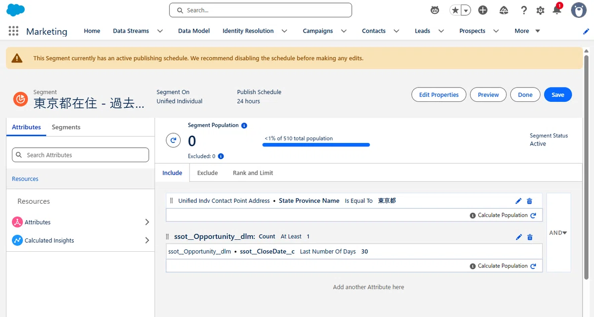Click the Done button
The image size is (594, 317).
click(x=525, y=95)
